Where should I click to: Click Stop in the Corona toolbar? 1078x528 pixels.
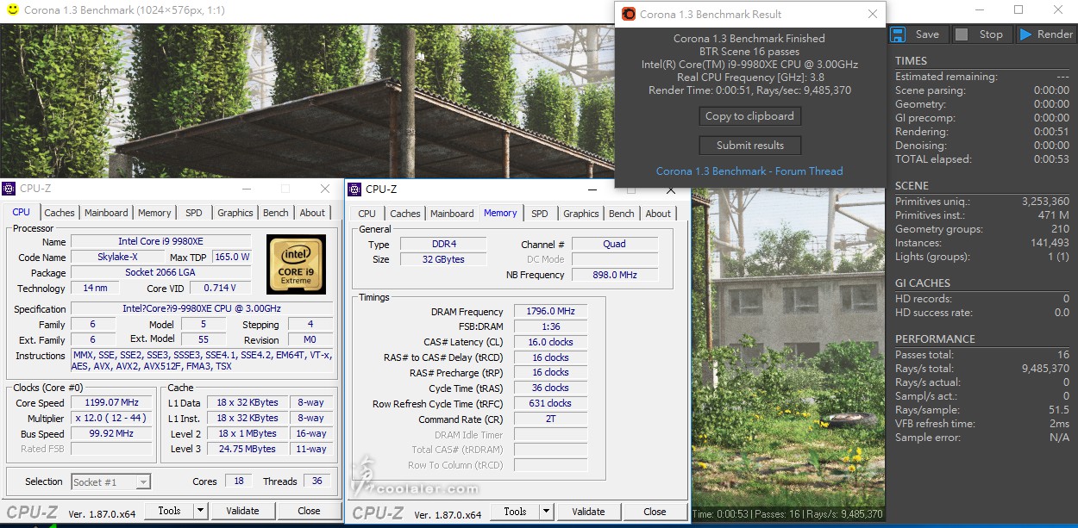point(981,34)
